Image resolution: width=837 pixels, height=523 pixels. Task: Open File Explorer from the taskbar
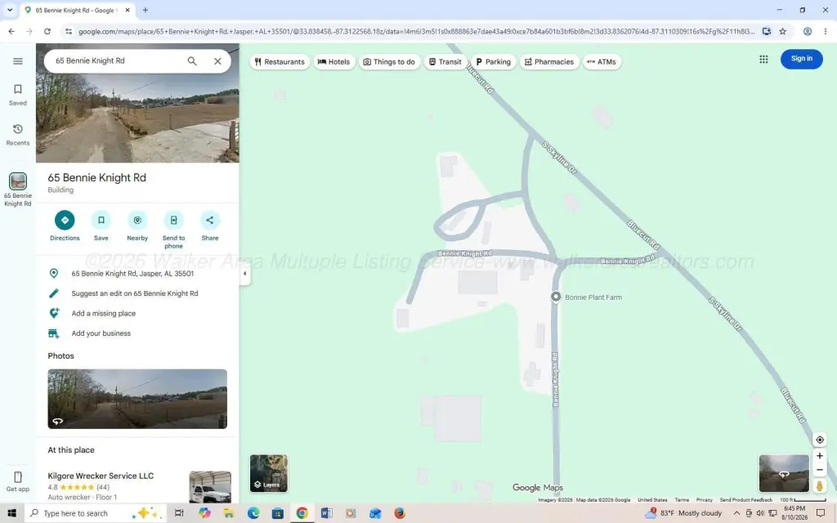229,513
